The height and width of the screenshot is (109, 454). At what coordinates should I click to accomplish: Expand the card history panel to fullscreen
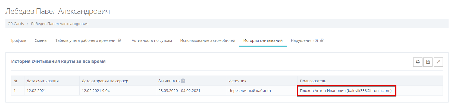(438, 62)
